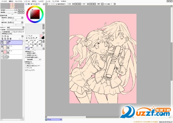The height and width of the screenshot is (123, 173).
Task: Select the キャンバス source radio button
Action: click(x=26, y=68)
